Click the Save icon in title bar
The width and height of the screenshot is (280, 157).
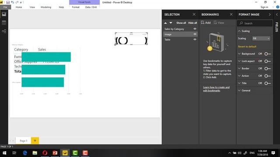8,2
